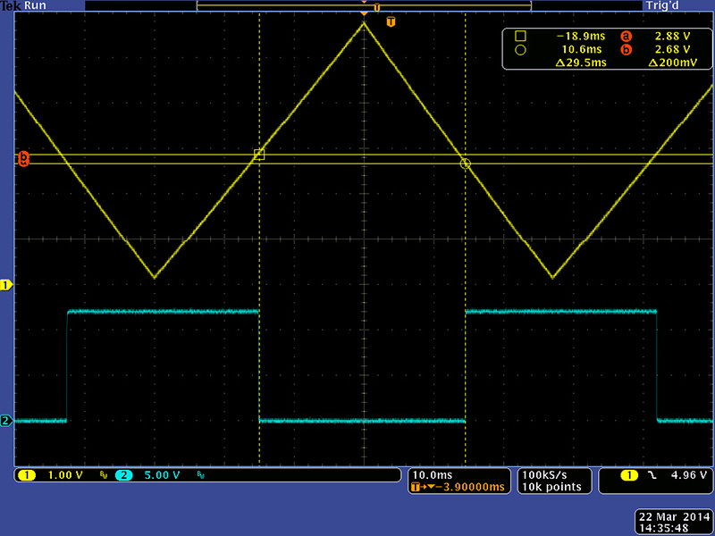Click the Δ200mV delta voltage readout
This screenshot has width=715, height=536.
pyautogui.click(x=673, y=63)
